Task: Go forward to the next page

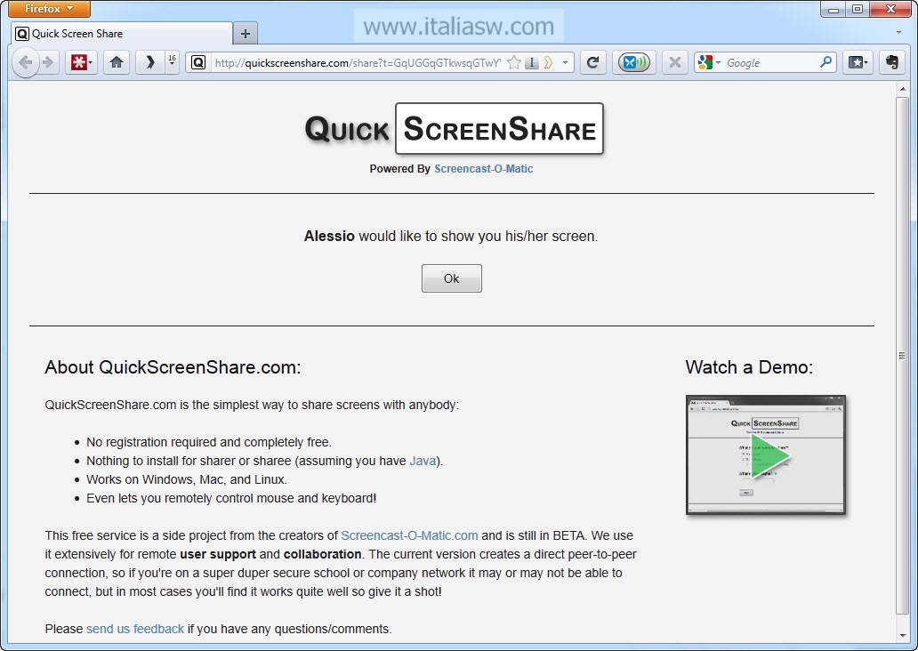Action: [49, 62]
